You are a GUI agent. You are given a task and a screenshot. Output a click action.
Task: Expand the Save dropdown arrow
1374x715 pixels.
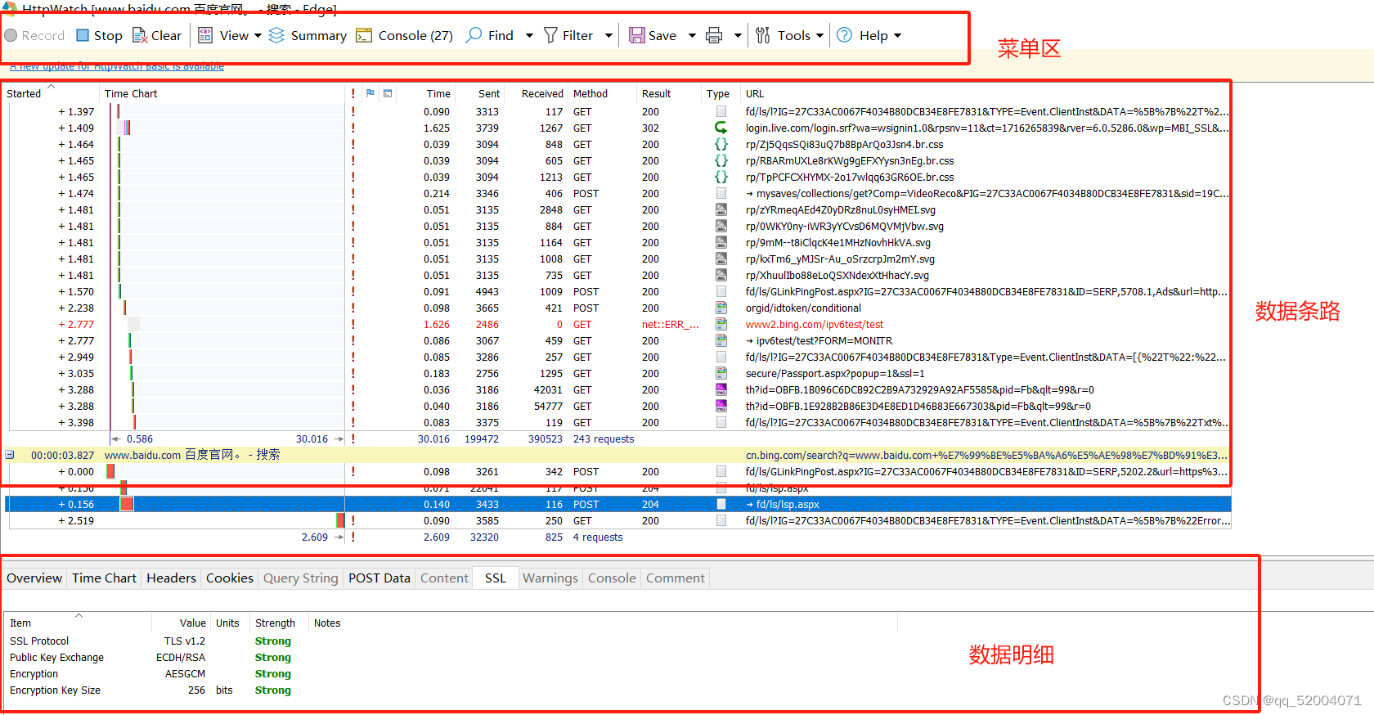tap(692, 36)
